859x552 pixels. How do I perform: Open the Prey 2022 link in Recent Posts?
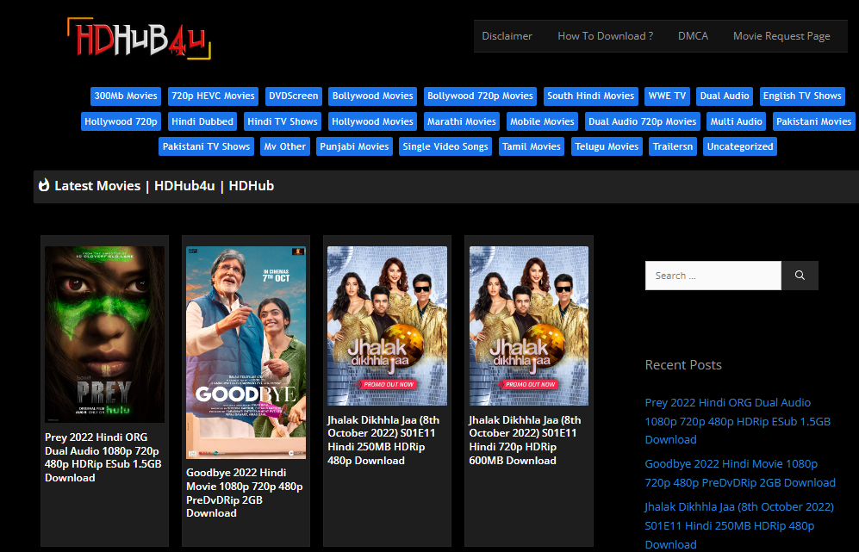tap(738, 421)
